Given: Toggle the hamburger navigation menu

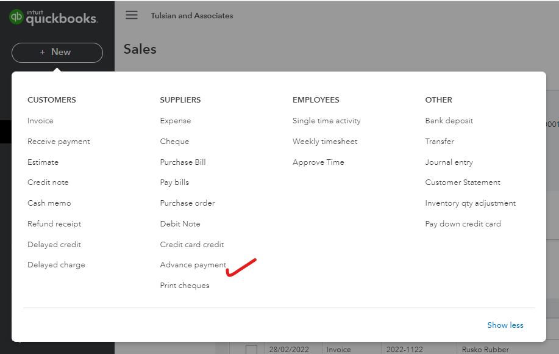Looking at the screenshot, I should click(132, 15).
